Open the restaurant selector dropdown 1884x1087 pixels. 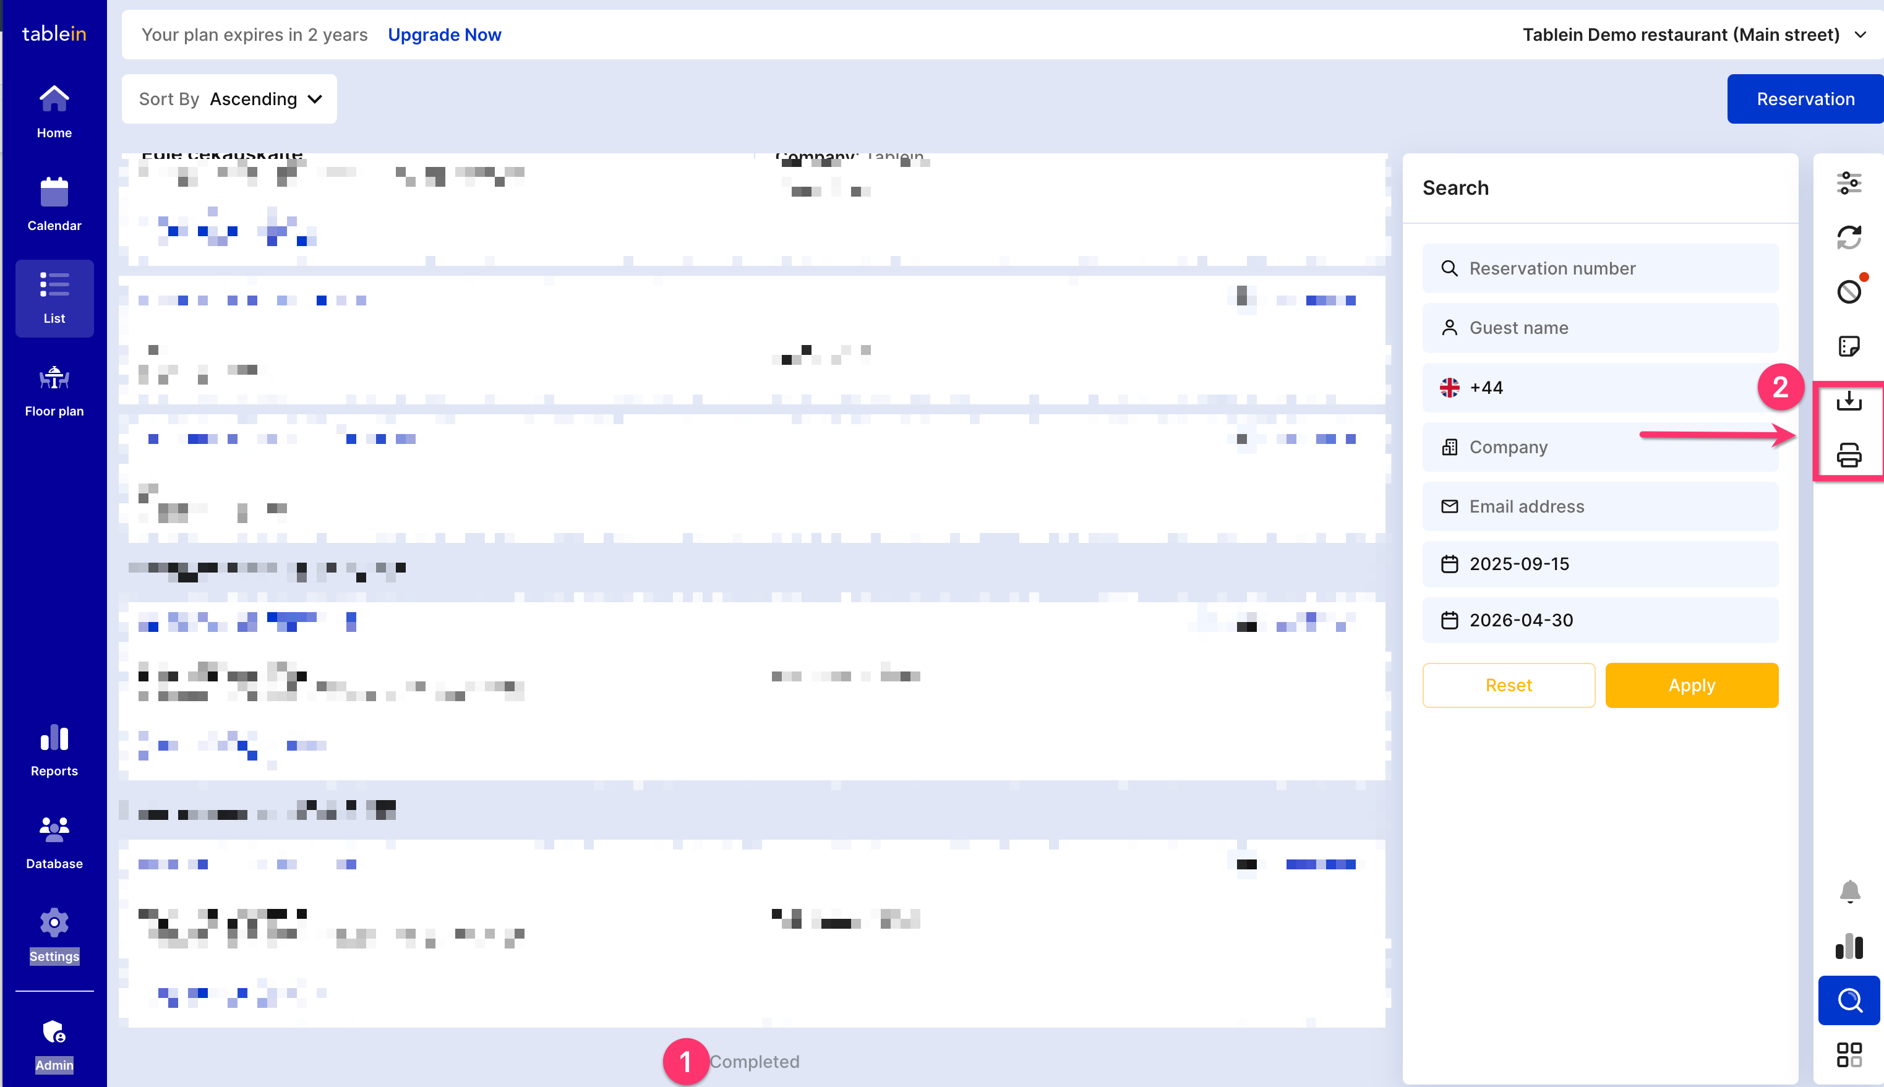[x=1693, y=35]
